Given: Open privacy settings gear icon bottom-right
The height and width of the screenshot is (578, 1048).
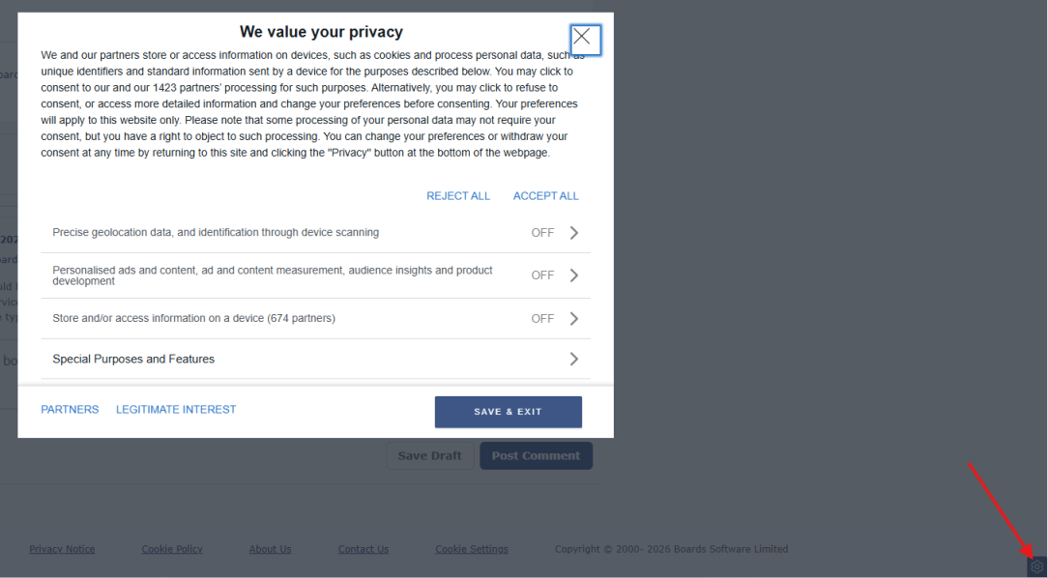Looking at the screenshot, I should (1036, 566).
